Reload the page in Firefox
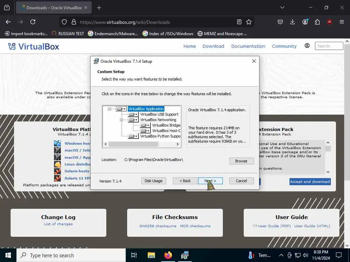Viewport: 350px width, 262px height. [x=33, y=22]
